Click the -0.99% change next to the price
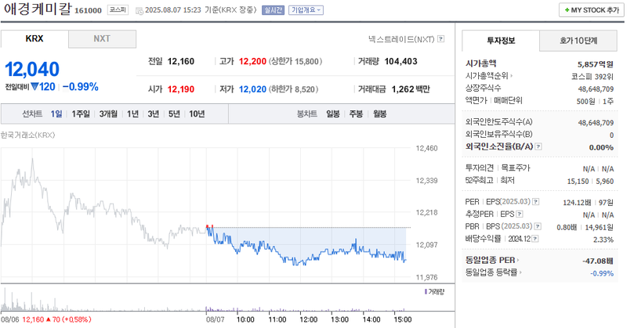This screenshot has height=328, width=627. (x=81, y=87)
